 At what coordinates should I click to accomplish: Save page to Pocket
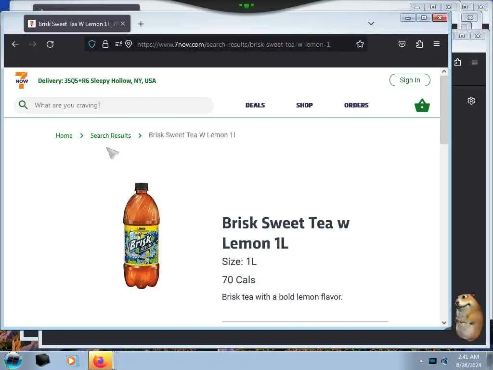[402, 44]
